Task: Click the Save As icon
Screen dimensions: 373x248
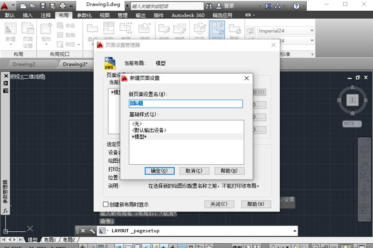Action: tap(52, 6)
